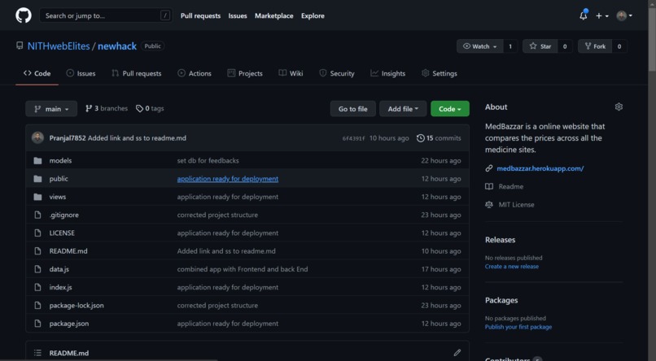Open the .gitignore file
This screenshot has width=656, height=361.
64,215
